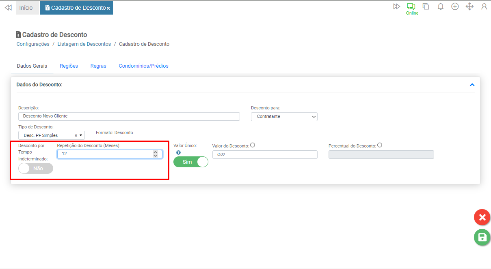Click the plus circle icon in top bar

click(455, 6)
